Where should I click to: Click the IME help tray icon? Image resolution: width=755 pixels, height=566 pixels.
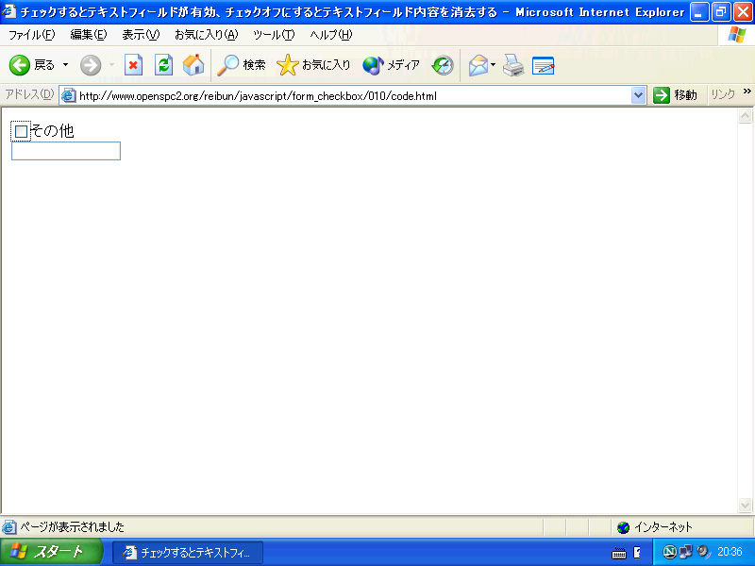(637, 553)
